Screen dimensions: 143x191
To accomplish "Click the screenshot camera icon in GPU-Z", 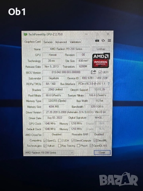I will (97, 41).
